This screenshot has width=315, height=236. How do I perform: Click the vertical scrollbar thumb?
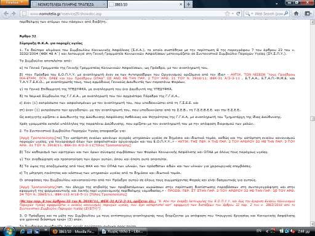point(313,119)
